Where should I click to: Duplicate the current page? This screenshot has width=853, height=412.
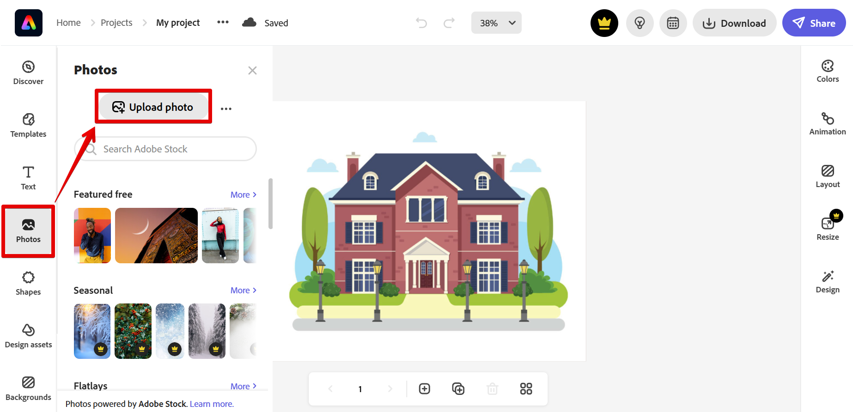(x=458, y=389)
